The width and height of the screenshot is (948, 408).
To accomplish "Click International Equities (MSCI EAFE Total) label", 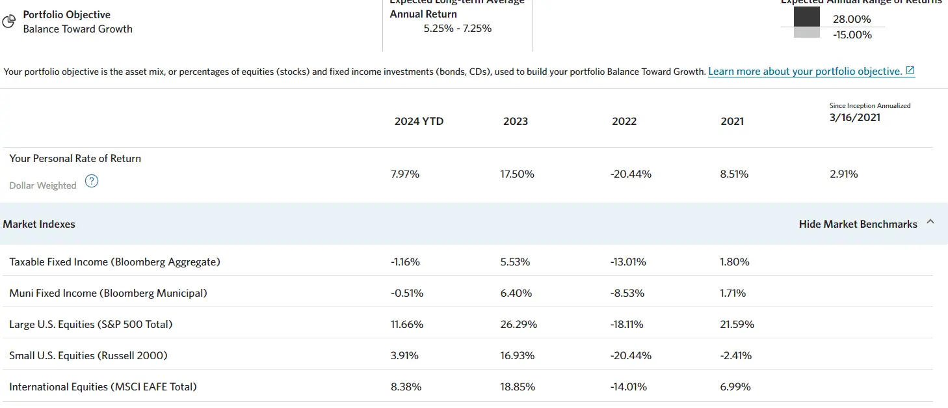I will point(103,387).
